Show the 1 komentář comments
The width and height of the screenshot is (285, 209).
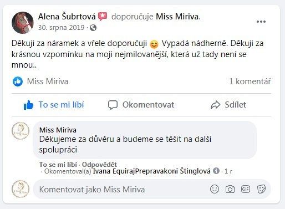click(x=250, y=81)
